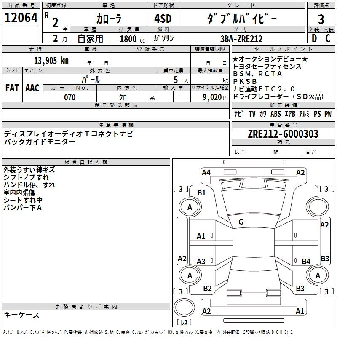
Task: Click the B1 damage marker on diagram
Action: (x=202, y=193)
